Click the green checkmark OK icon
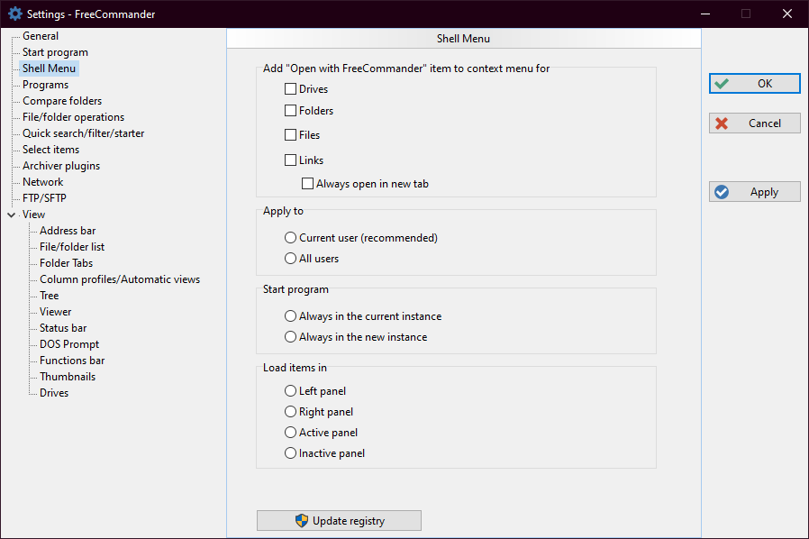This screenshot has height=539, width=809. (722, 84)
